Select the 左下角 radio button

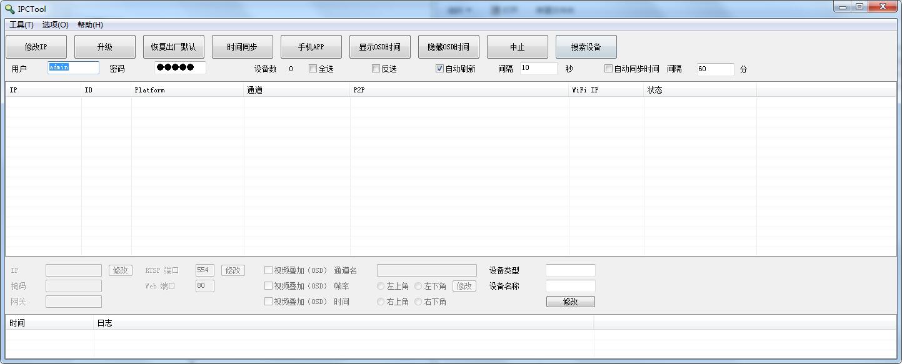[418, 286]
